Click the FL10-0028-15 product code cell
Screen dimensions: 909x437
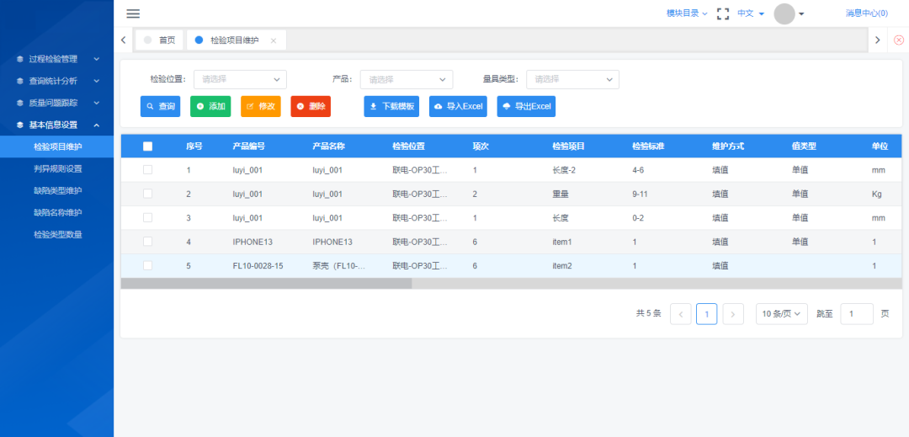[x=258, y=265]
